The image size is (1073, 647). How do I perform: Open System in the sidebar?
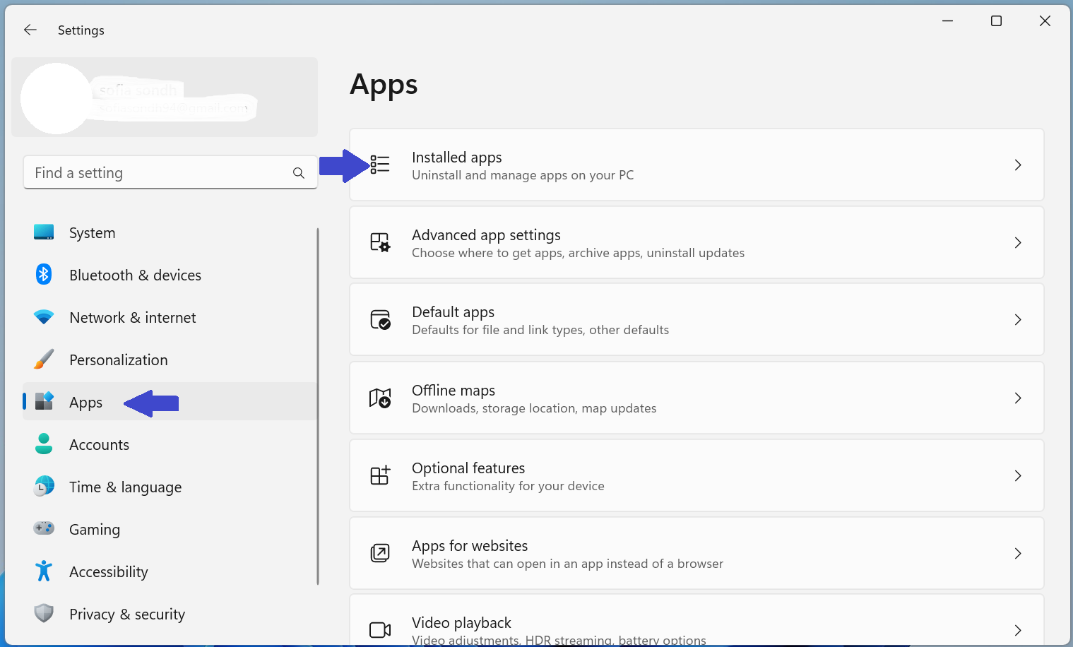92,233
